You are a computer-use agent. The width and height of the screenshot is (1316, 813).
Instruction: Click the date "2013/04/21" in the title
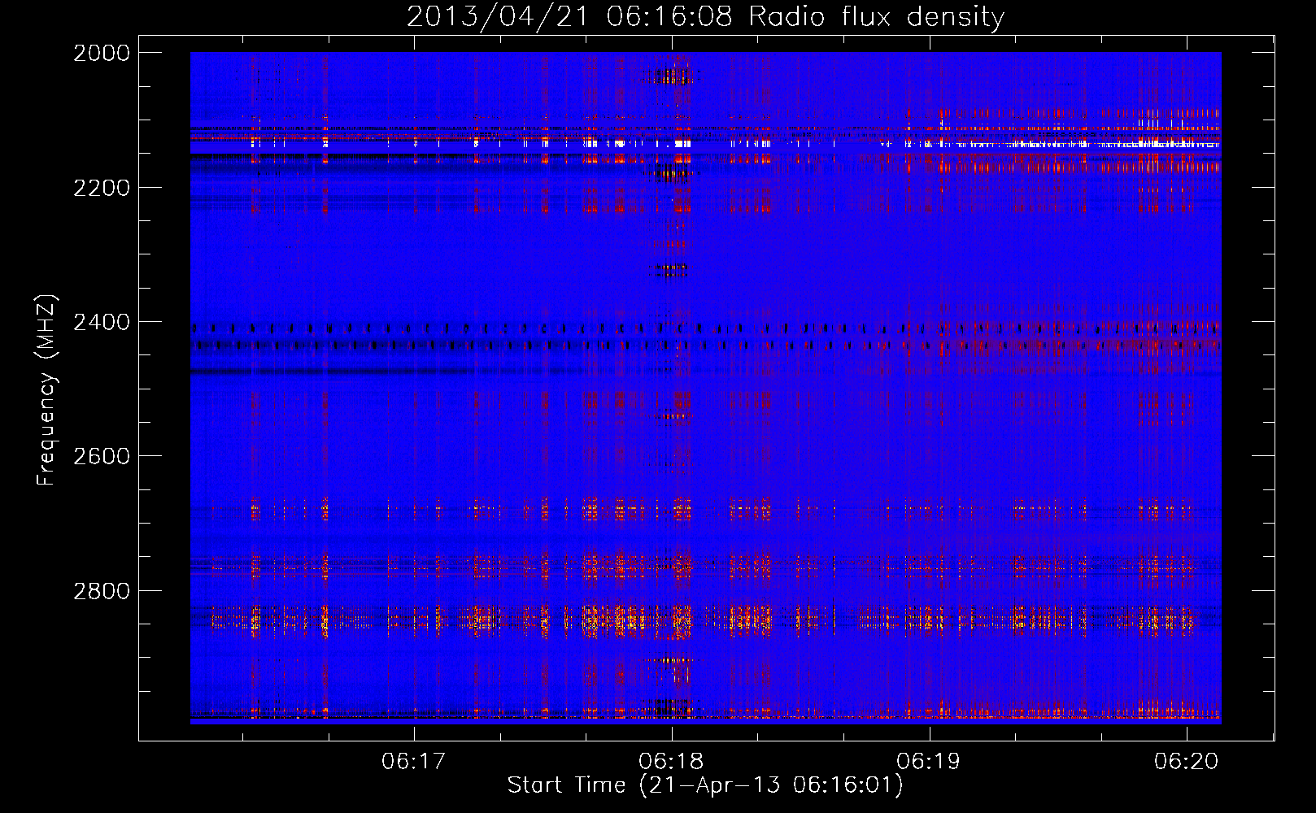pyautogui.click(x=496, y=17)
